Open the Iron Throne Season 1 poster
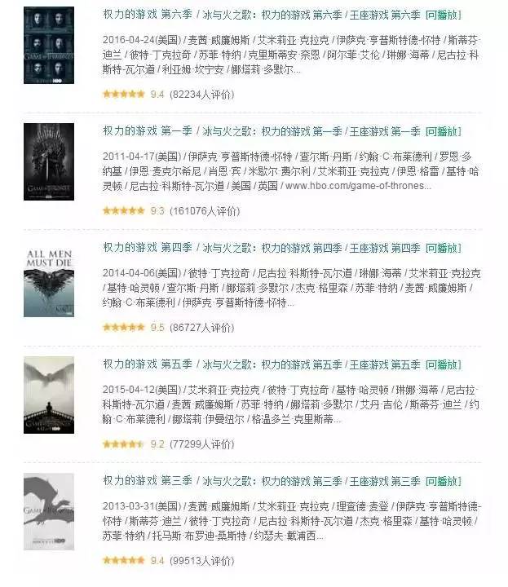 (49, 161)
